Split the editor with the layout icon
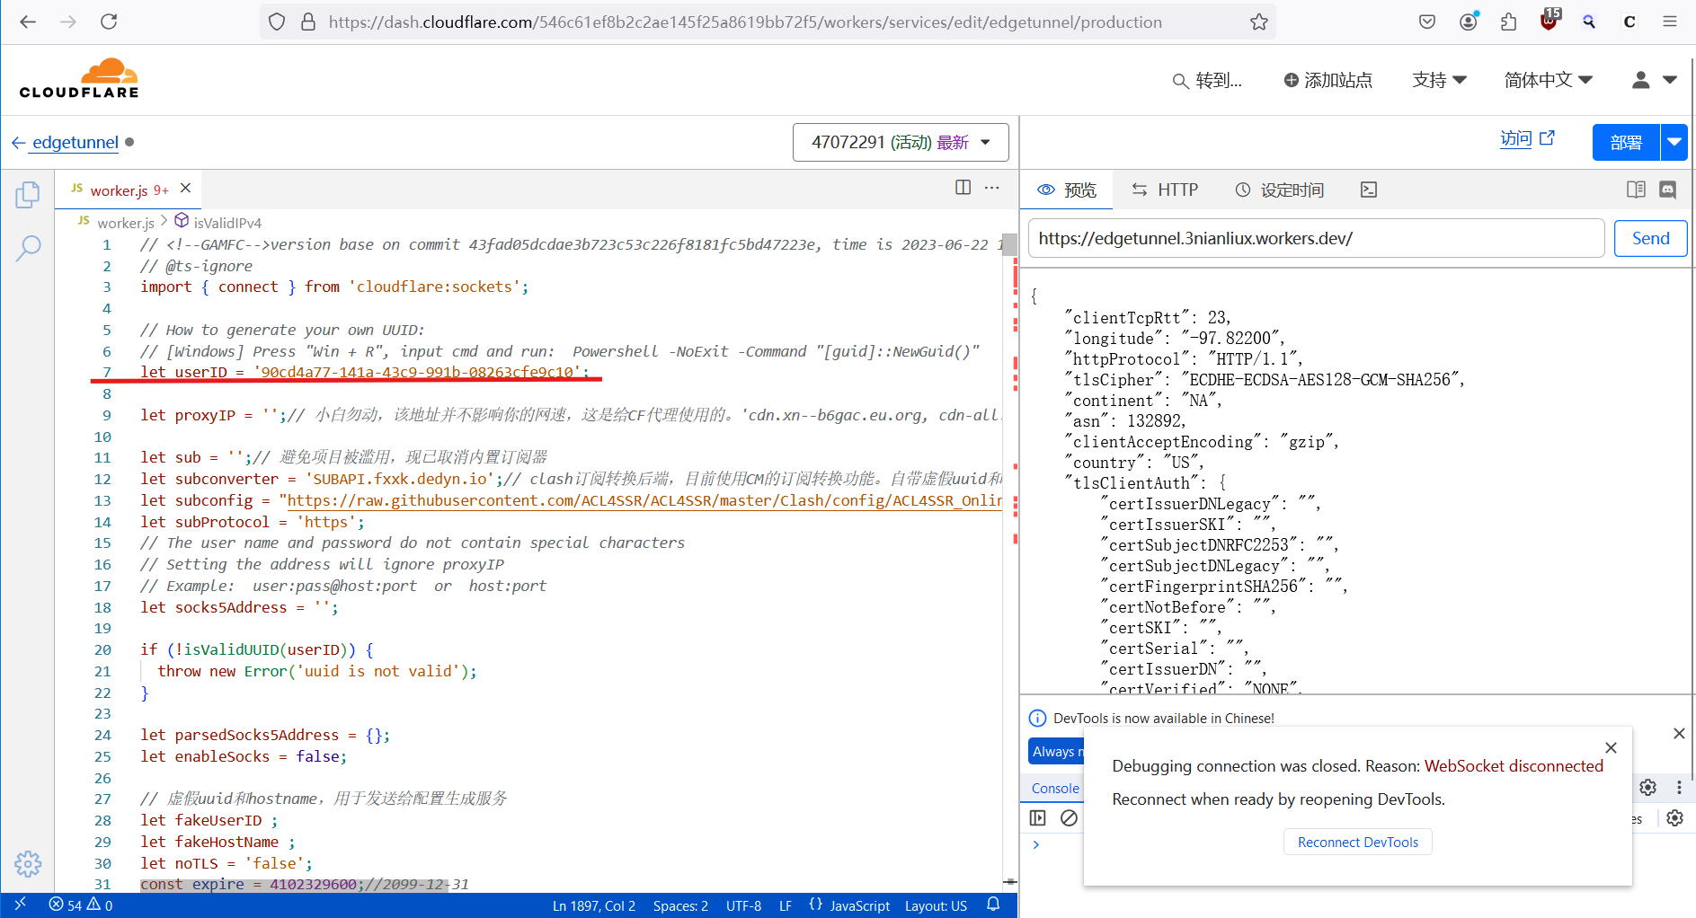The height and width of the screenshot is (918, 1696). coord(963,187)
